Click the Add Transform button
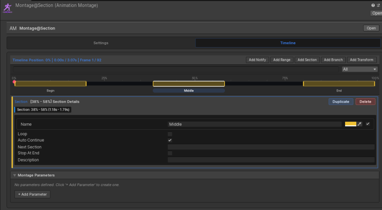This screenshot has width=382, height=210. [361, 60]
